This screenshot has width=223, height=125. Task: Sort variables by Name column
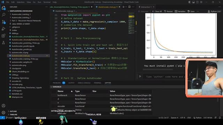click(65, 91)
